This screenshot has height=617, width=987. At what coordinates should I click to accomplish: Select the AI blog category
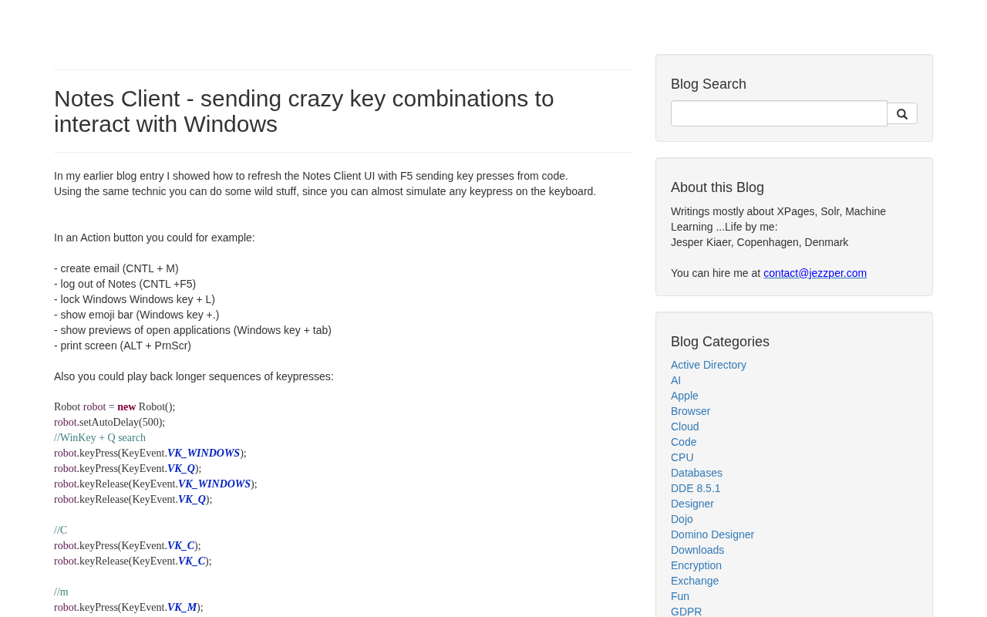(676, 380)
